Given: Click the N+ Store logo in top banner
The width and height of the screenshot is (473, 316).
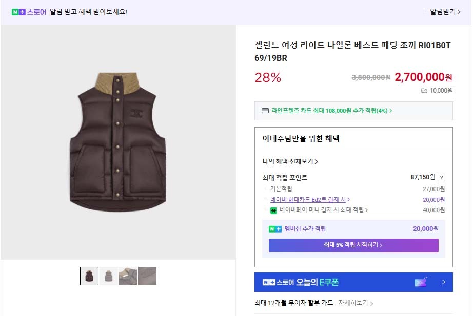Looking at the screenshot, I should point(29,12).
